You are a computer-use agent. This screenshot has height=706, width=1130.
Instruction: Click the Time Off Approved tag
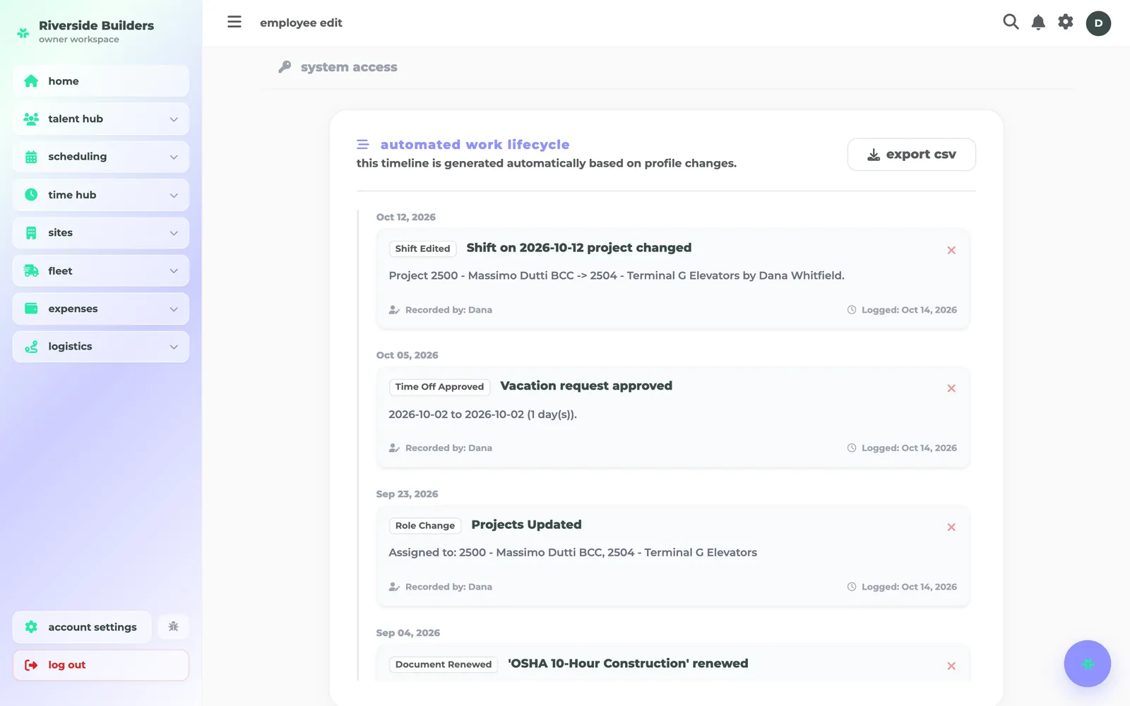[439, 387]
